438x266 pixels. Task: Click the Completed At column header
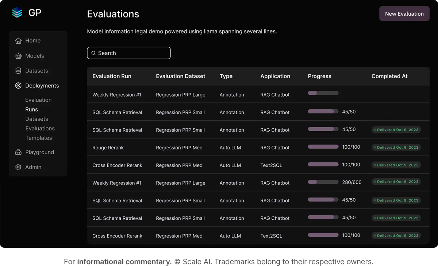(x=389, y=76)
